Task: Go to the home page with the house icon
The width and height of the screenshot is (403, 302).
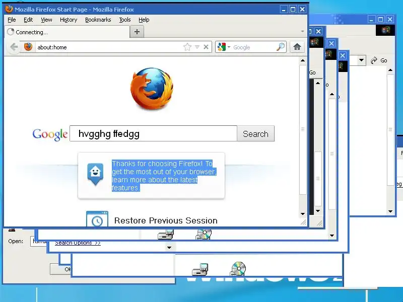Action: 297,47
